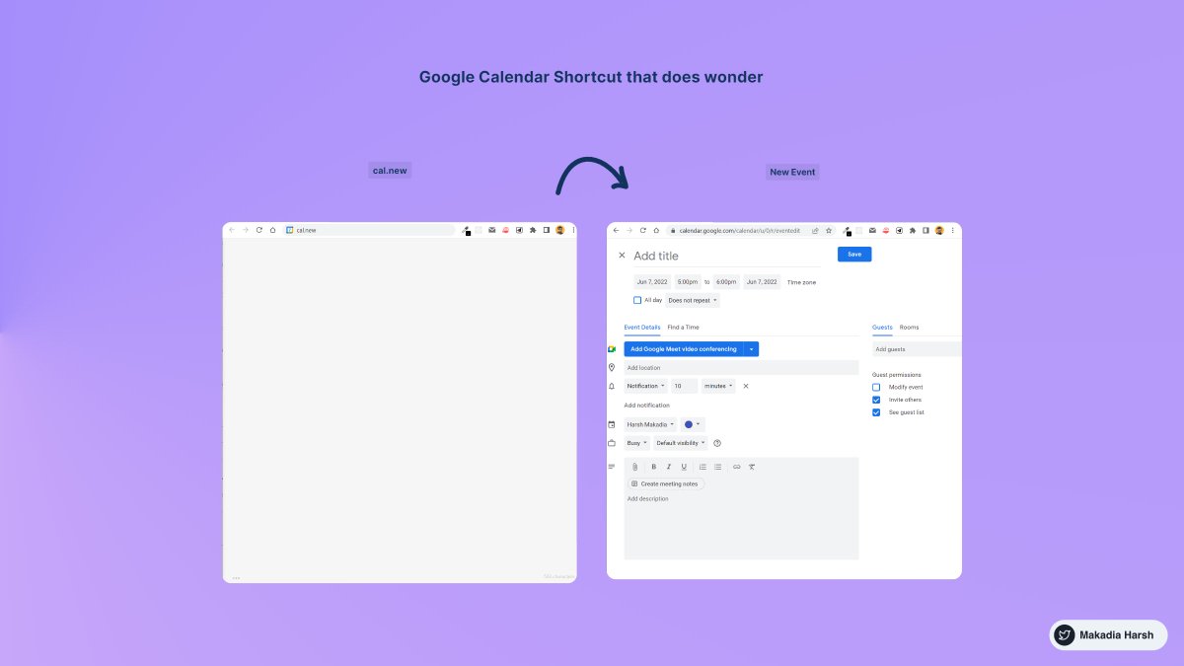Click the Add title field
This screenshot has width=1184, height=666.
tap(726, 257)
